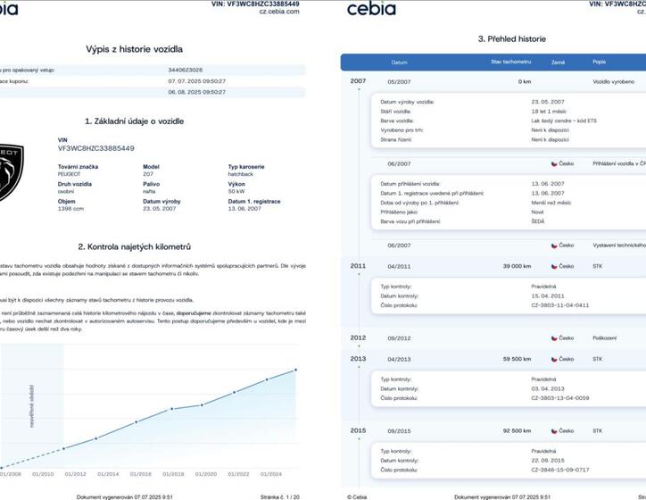The height and width of the screenshot is (500, 646).
Task: Click the PEUGEOT value under Tovární značka
Action: [x=70, y=174]
